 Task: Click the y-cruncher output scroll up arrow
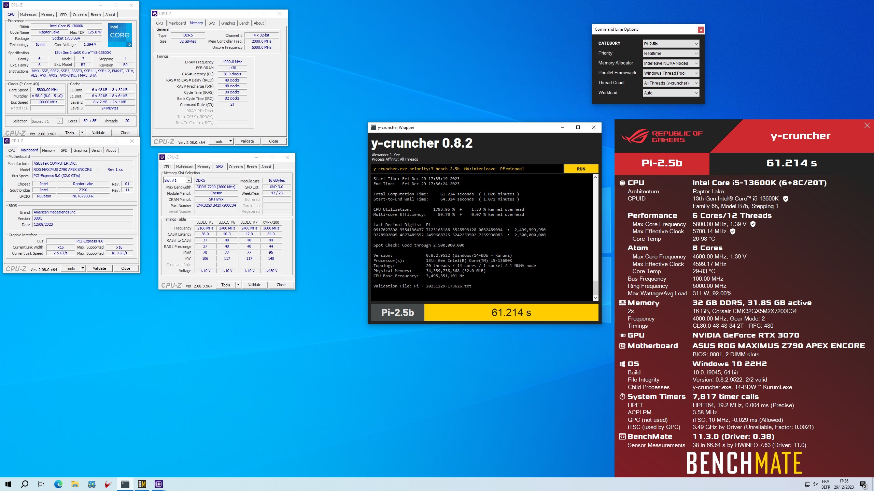point(595,177)
